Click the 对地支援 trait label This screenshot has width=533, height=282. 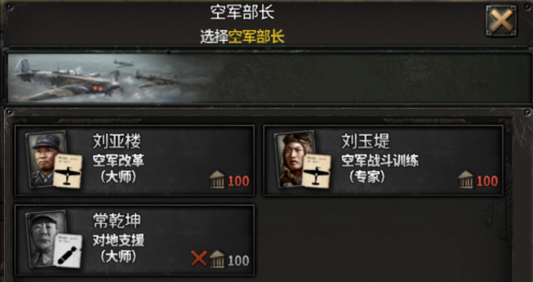[118, 241]
